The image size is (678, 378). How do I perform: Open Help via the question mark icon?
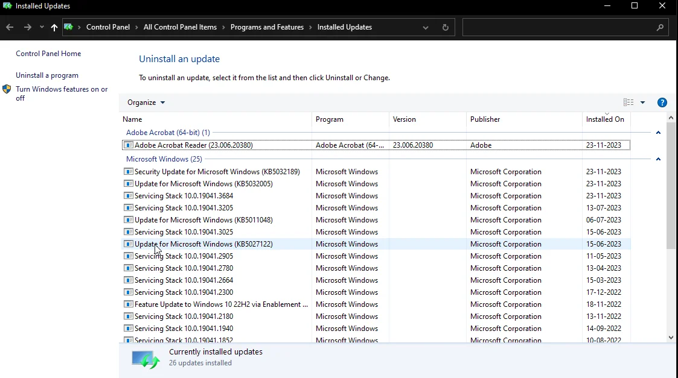[662, 102]
